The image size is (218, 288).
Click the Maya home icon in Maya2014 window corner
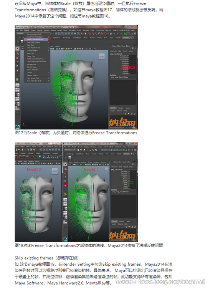point(65,239)
